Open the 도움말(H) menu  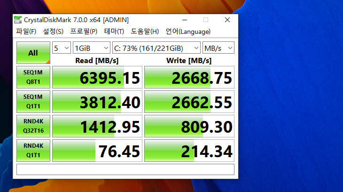click(145, 32)
